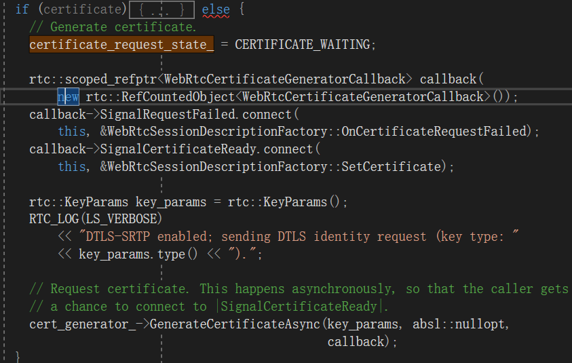Click the else keyword with red squiggle

pos(215,9)
